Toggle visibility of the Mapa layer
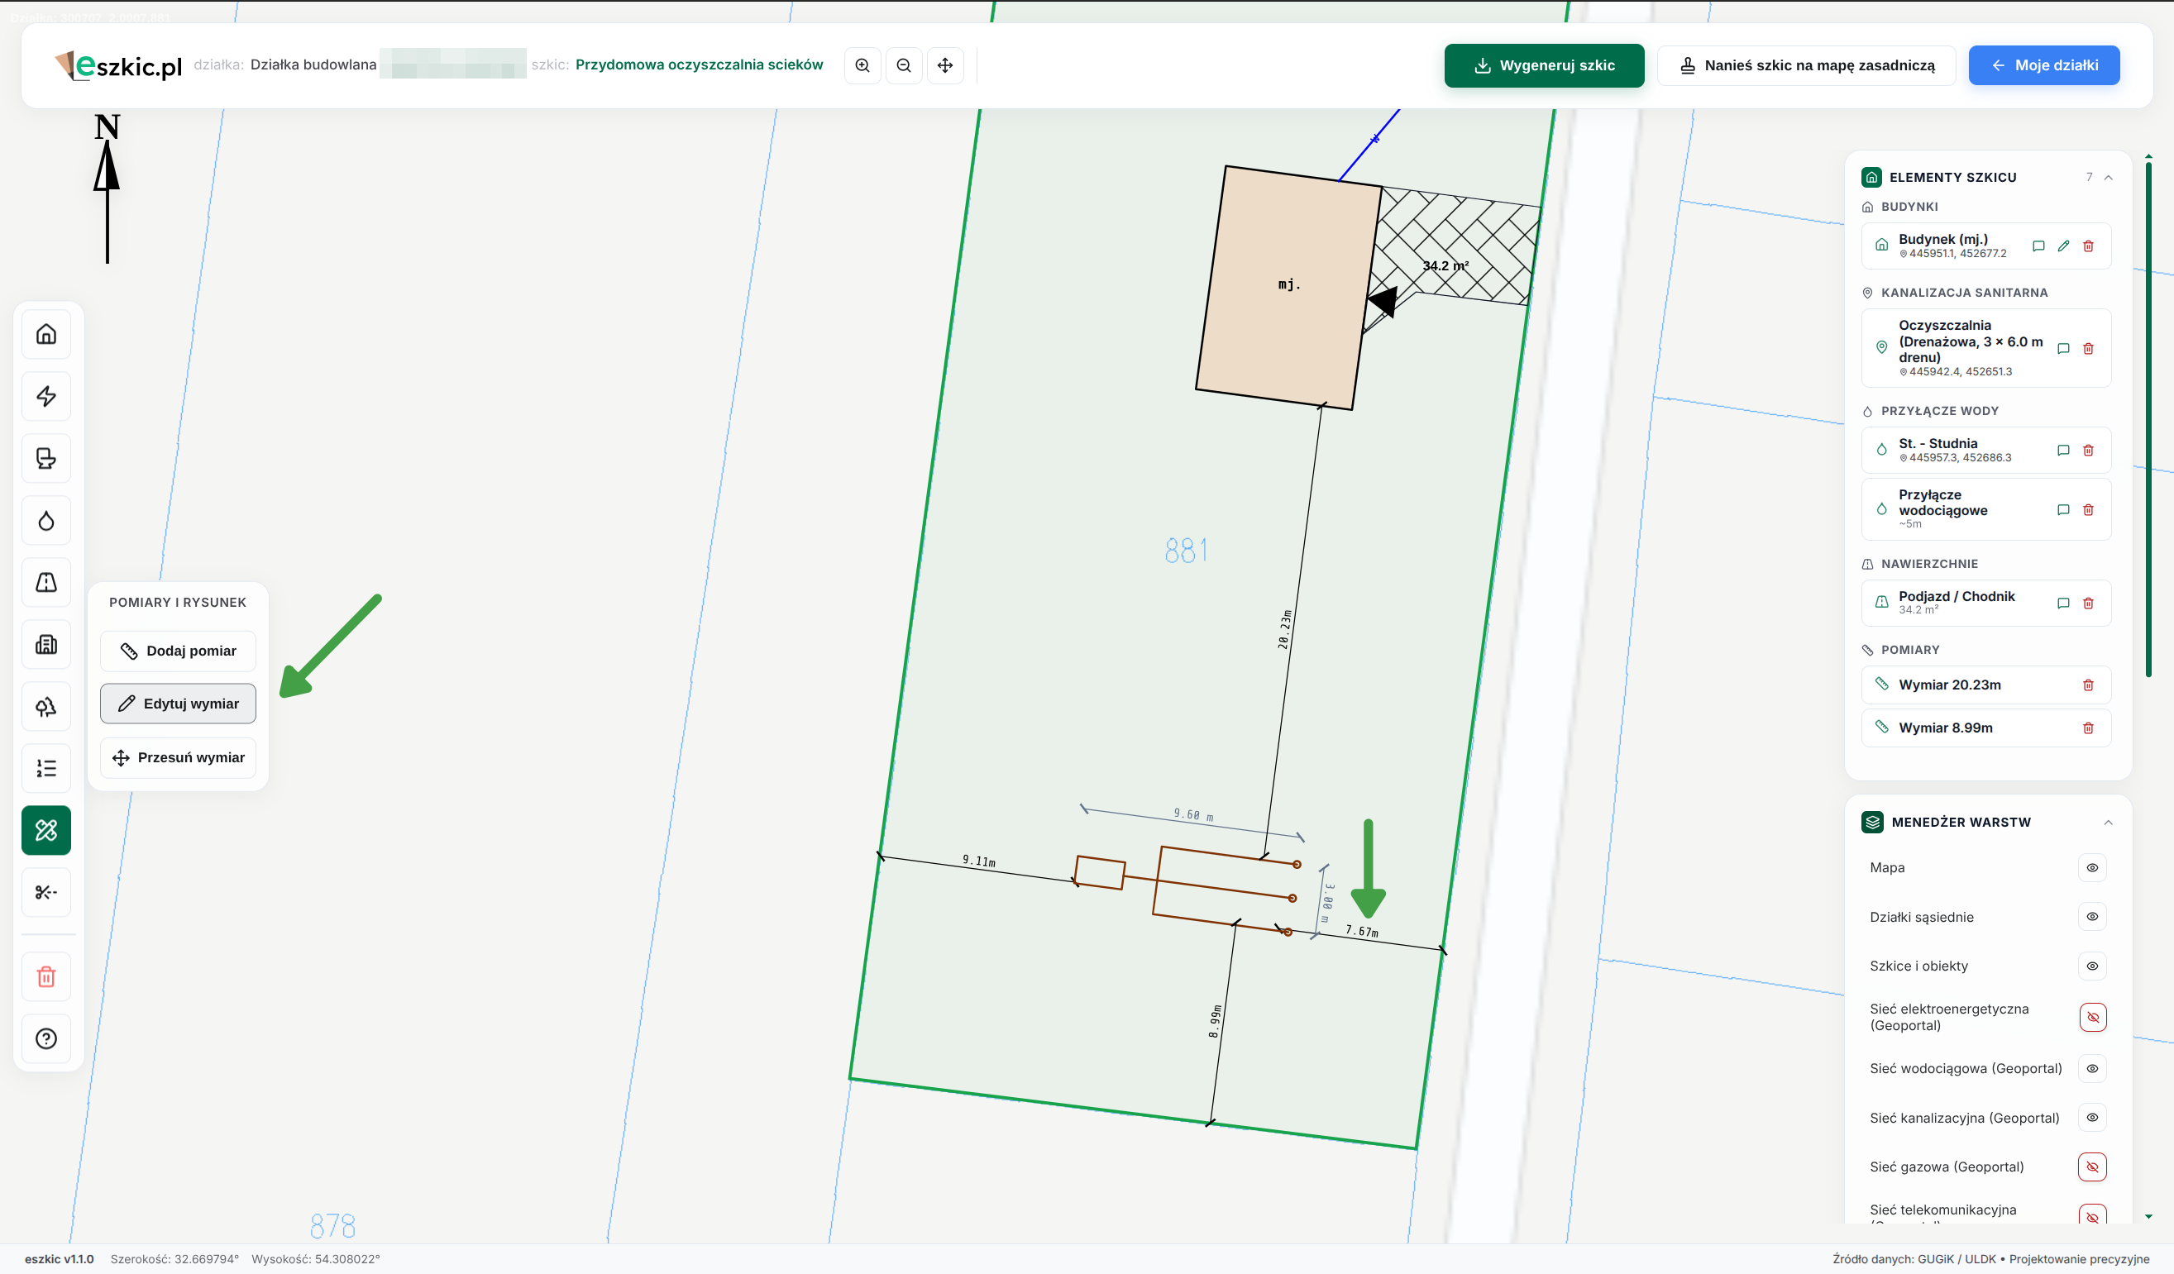This screenshot has width=2174, height=1274. (2092, 868)
